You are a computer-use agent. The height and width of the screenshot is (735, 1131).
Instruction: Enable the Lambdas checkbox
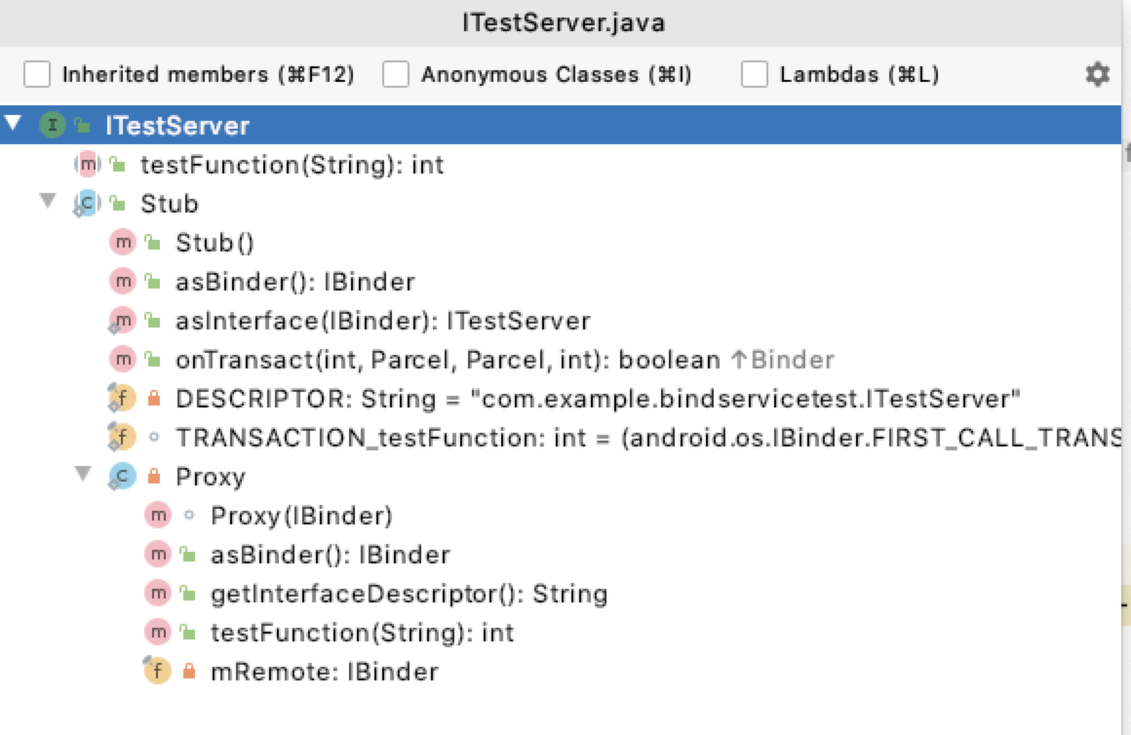pos(754,73)
